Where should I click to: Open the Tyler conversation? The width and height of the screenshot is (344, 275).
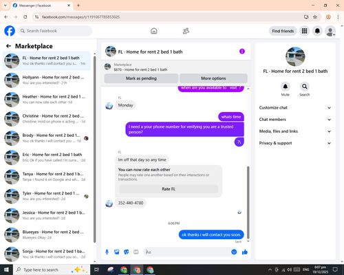click(46, 196)
